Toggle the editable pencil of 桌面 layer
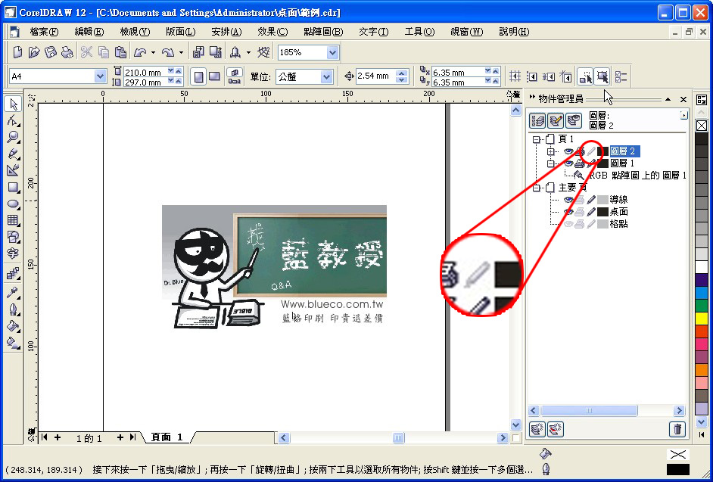The width and height of the screenshot is (713, 482). [x=591, y=212]
